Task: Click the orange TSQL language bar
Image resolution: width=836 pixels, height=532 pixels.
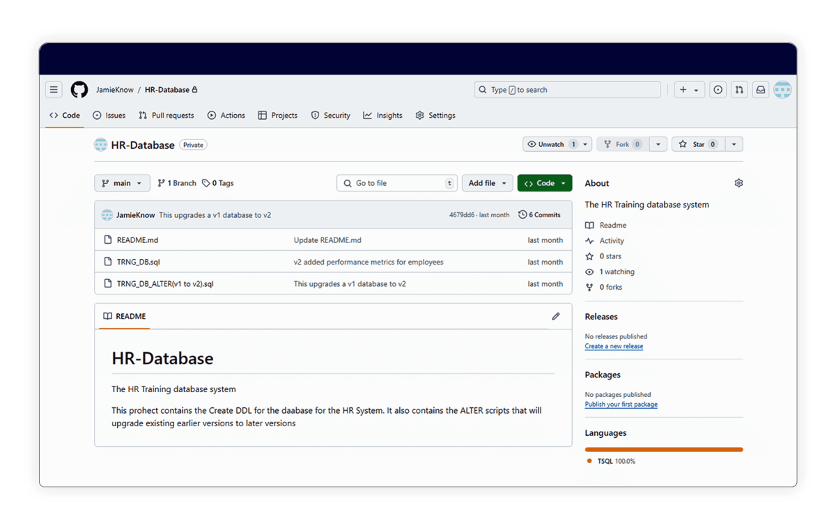Action: [664, 449]
